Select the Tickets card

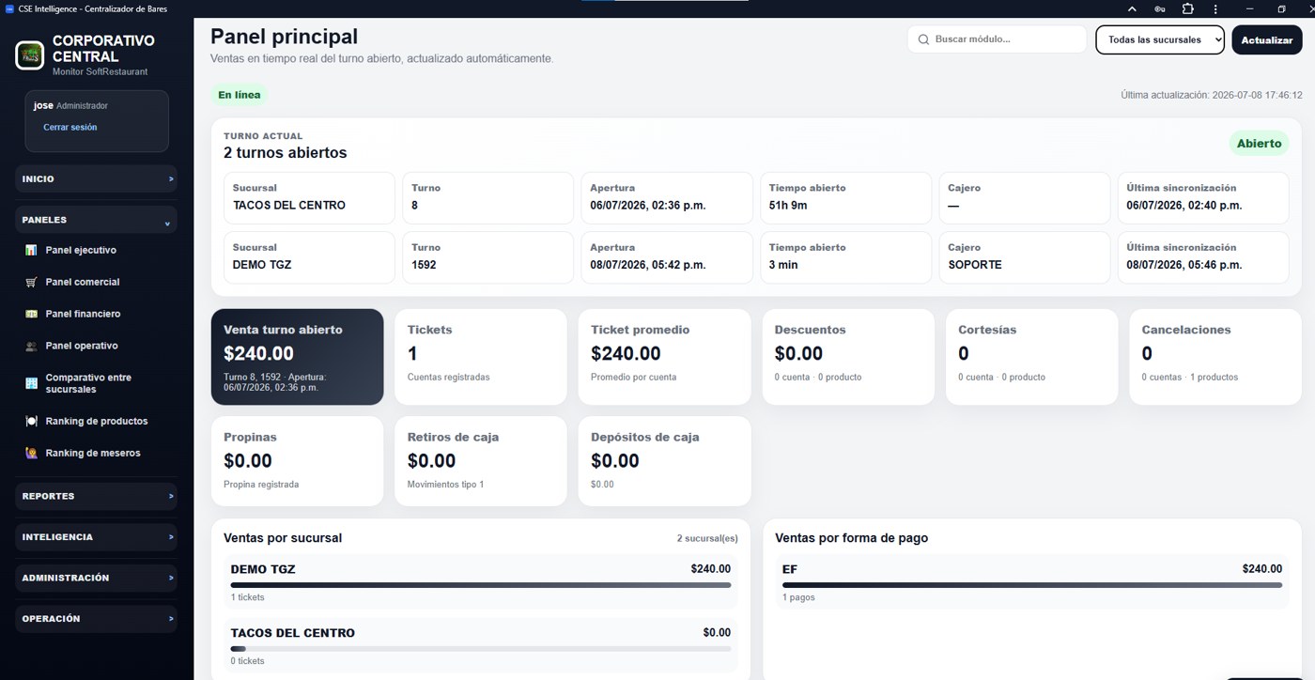tap(481, 357)
